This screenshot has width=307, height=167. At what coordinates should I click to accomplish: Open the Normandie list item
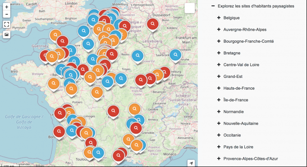click(x=234, y=112)
